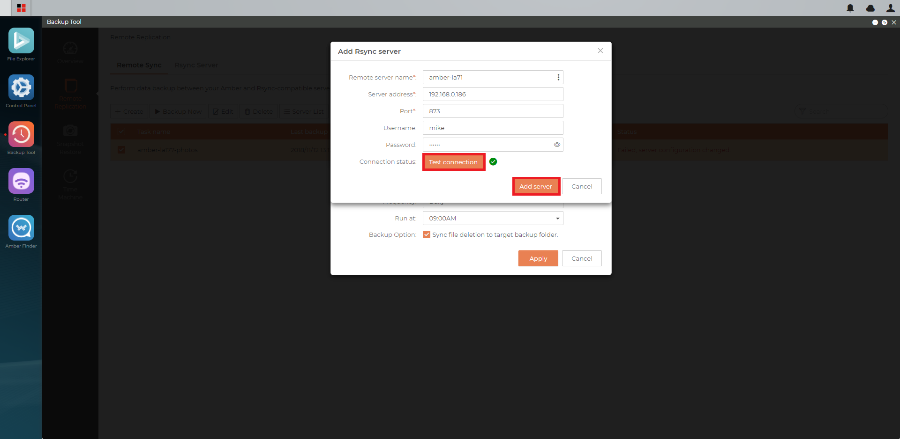Click the Test connection button
900x439 pixels.
coord(453,162)
